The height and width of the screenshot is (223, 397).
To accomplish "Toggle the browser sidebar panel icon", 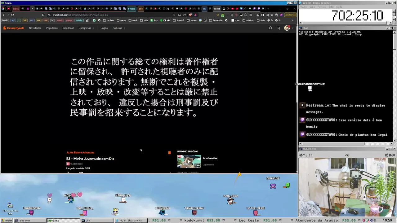I will 262,15.
